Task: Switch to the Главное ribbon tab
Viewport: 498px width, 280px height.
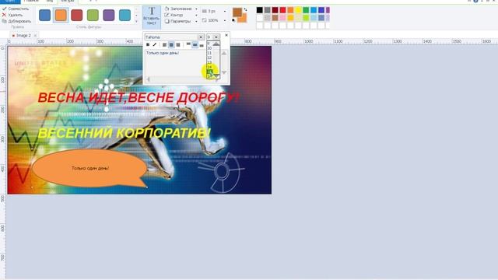Action: [x=31, y=2]
